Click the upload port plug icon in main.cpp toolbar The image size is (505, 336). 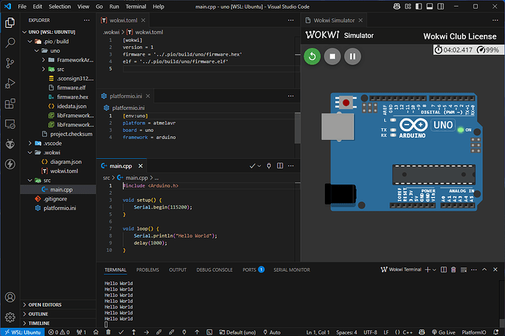[x=269, y=165]
